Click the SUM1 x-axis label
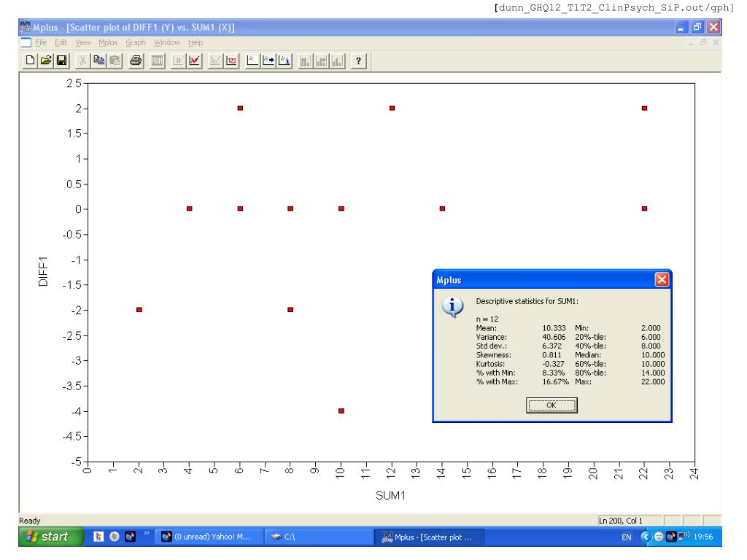Viewport: 747px width, 560px height. pos(391,496)
